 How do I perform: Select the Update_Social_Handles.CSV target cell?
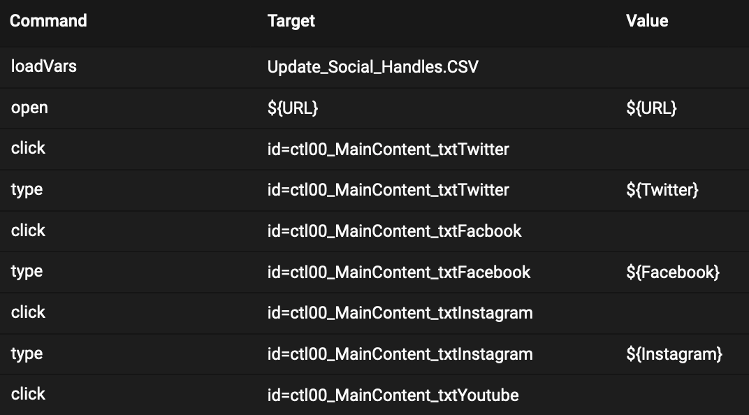pyautogui.click(x=372, y=67)
